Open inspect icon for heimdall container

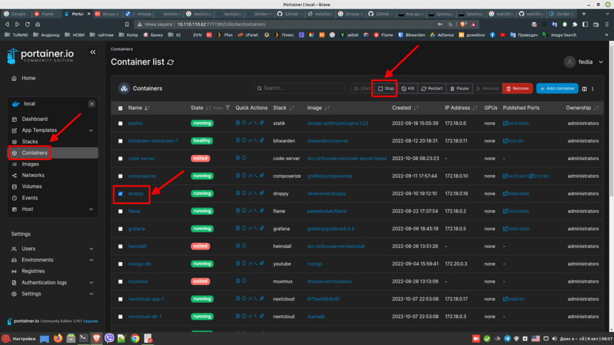244,246
